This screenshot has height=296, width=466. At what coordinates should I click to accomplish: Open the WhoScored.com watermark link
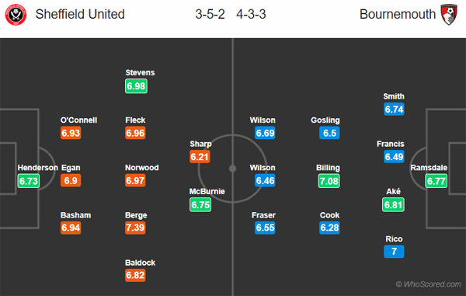pos(428,284)
